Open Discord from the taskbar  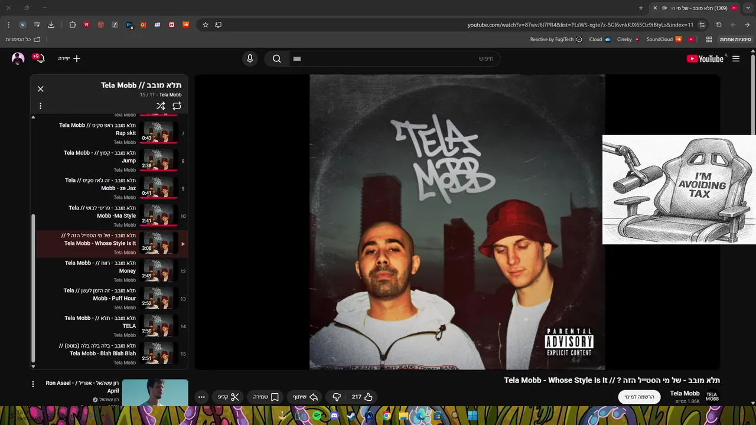point(334,416)
